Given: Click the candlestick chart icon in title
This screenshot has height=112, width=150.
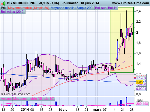Looking at the screenshot, I should tap(3, 3).
